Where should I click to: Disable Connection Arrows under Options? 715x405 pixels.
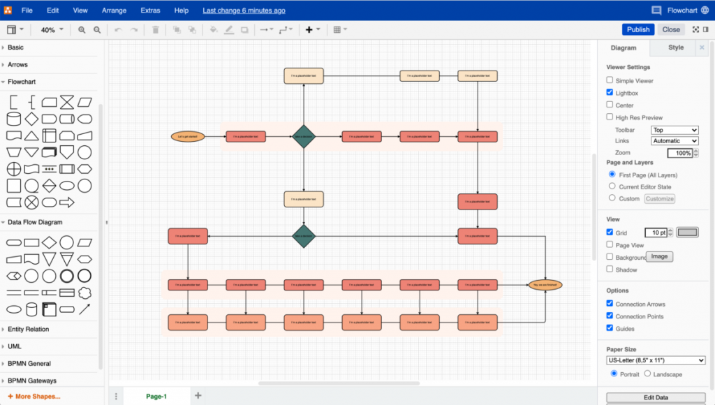[609, 304]
